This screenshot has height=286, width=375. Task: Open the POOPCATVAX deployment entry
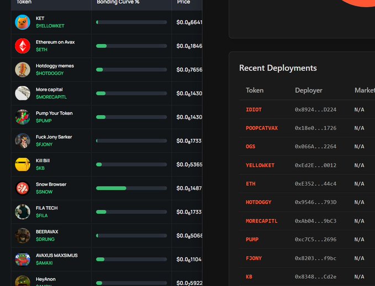(x=261, y=128)
